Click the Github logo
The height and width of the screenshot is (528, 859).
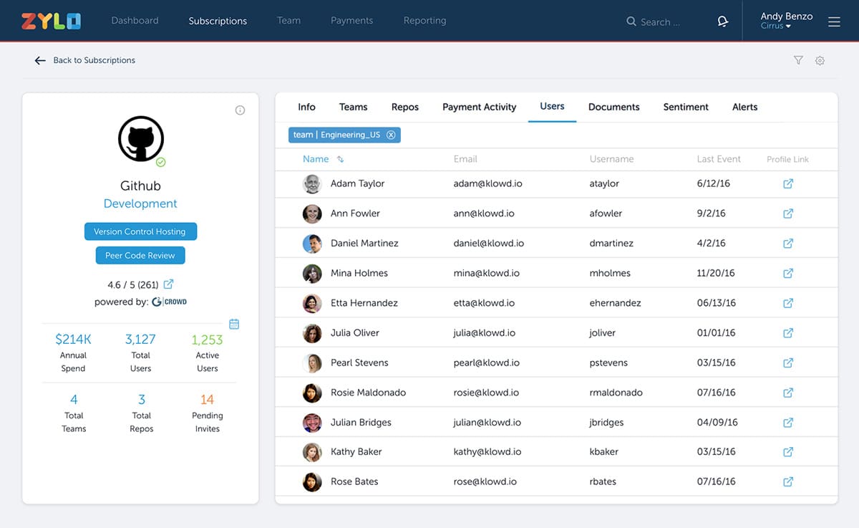click(x=140, y=139)
